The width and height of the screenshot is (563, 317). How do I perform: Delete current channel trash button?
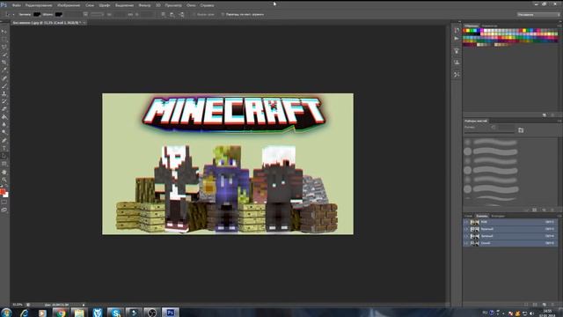pos(553,305)
